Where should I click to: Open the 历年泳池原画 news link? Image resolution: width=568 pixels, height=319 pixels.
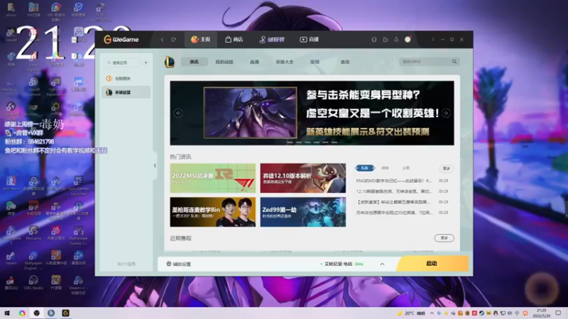coord(394,213)
